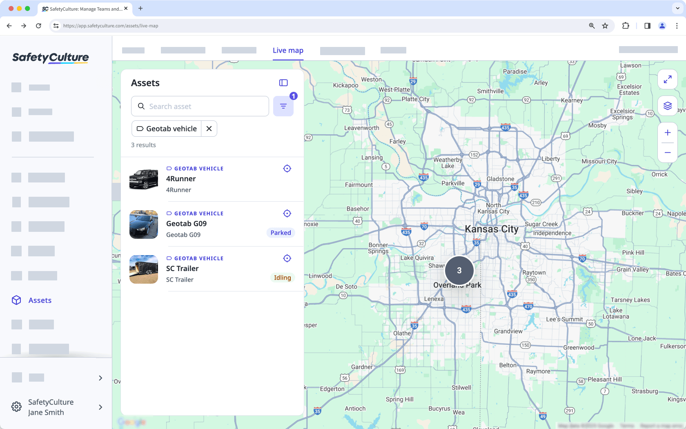The height and width of the screenshot is (429, 686).
Task: Zoom in using the plus button
Action: 668,132
